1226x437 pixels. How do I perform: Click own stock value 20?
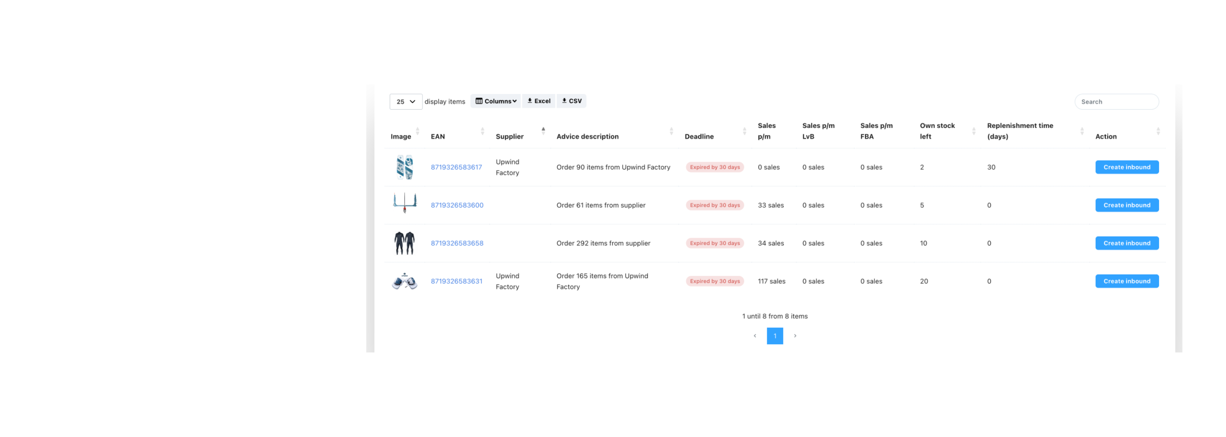point(923,281)
